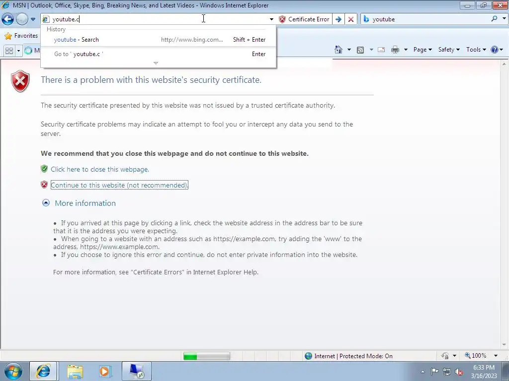Image resolution: width=509 pixels, height=381 pixels.
Task: Click the Read Mail envelope icon
Action: click(381, 50)
